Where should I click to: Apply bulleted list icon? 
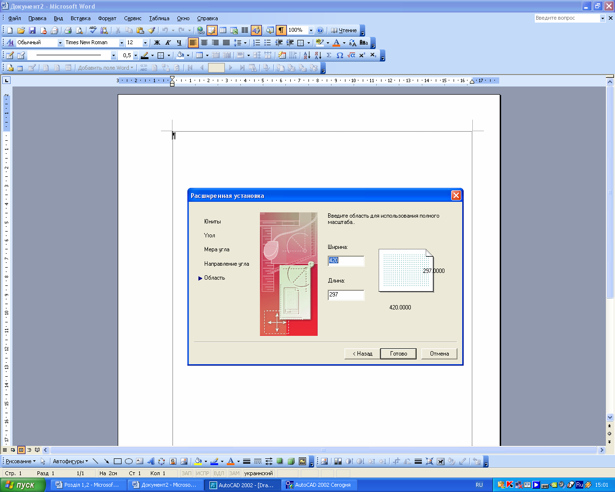pyautogui.click(x=268, y=43)
